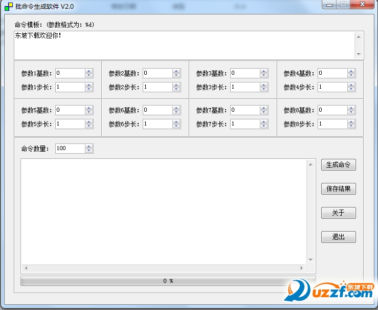Decrease 参数4步长 with down arrow
Screen dimensions: 378x310
pos(351,89)
